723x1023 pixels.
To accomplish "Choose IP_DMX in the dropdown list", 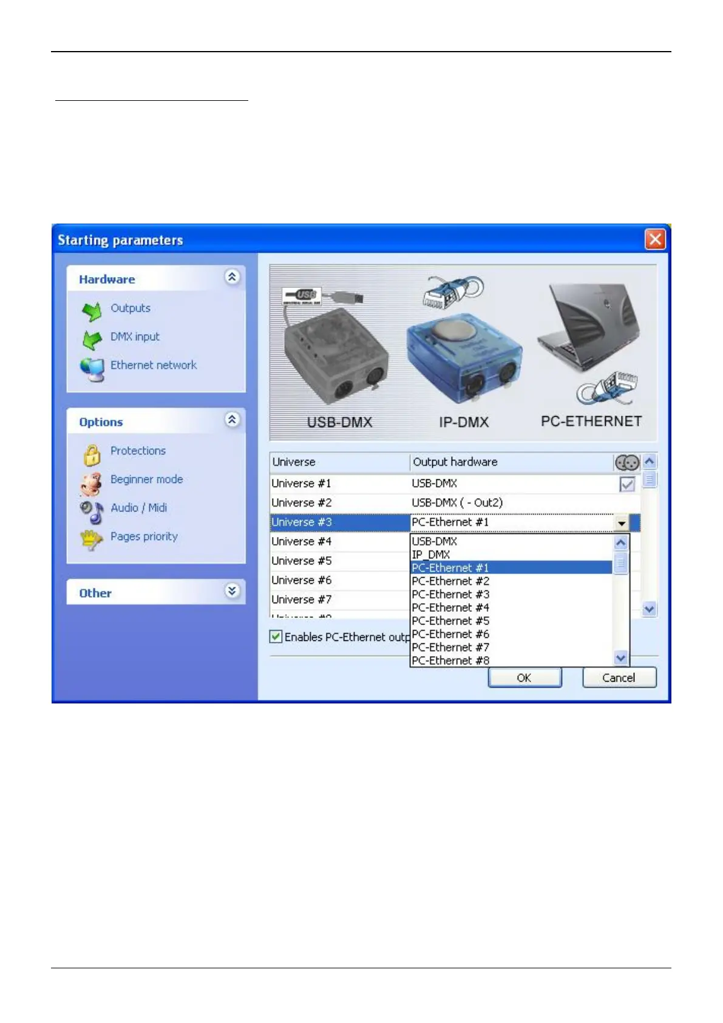I will click(x=431, y=555).
